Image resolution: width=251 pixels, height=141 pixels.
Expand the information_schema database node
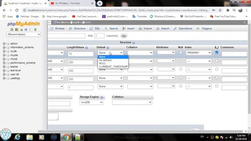point(4,47)
